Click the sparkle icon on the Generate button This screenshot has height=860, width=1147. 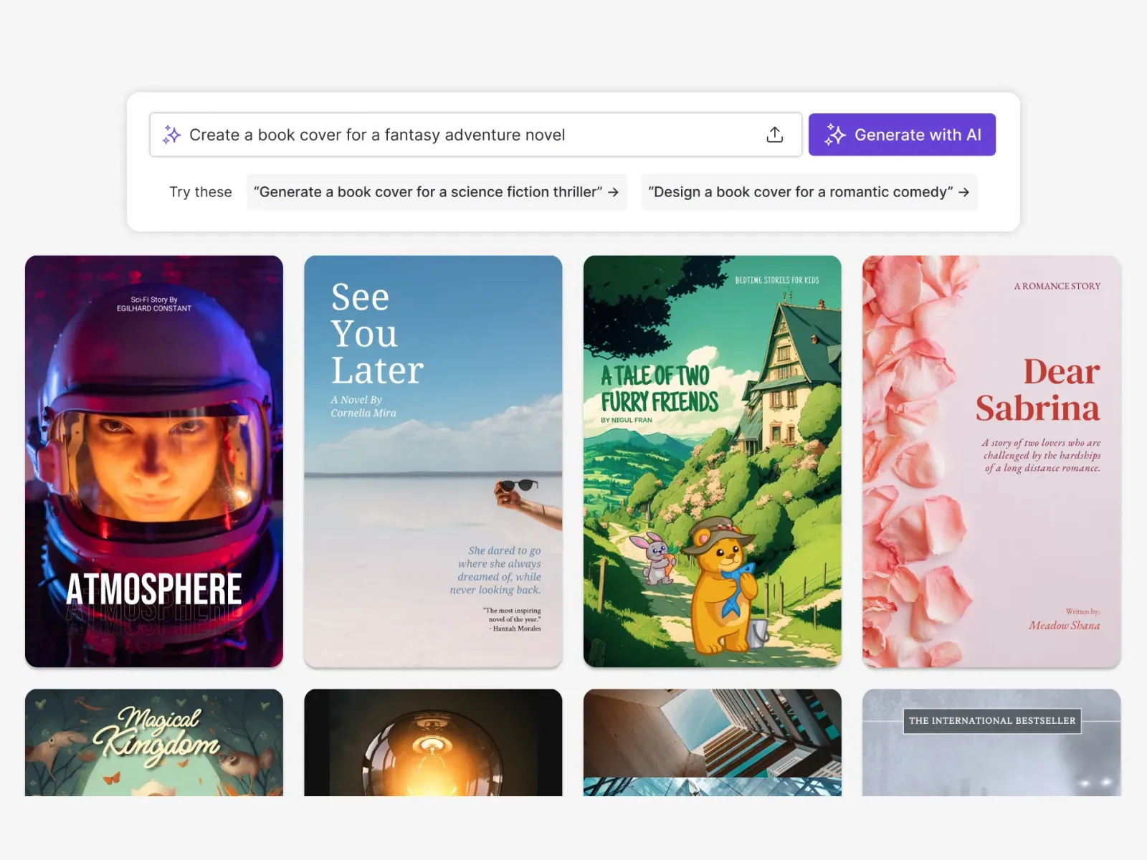[x=834, y=135]
